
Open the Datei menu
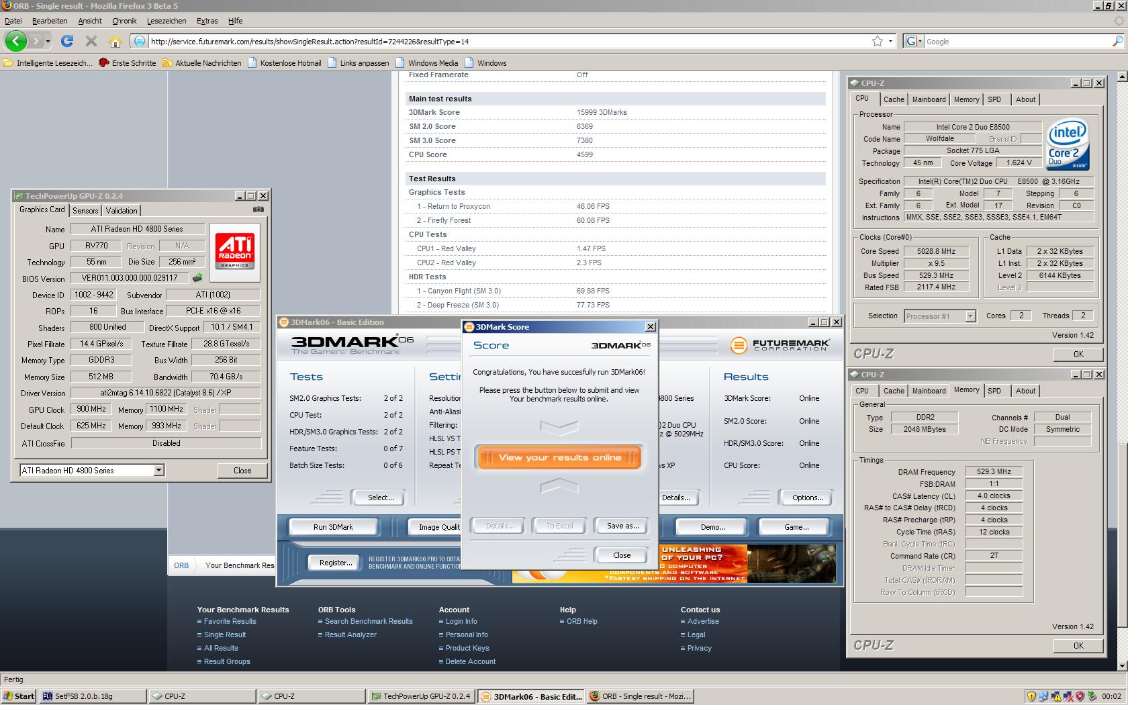pyautogui.click(x=13, y=21)
